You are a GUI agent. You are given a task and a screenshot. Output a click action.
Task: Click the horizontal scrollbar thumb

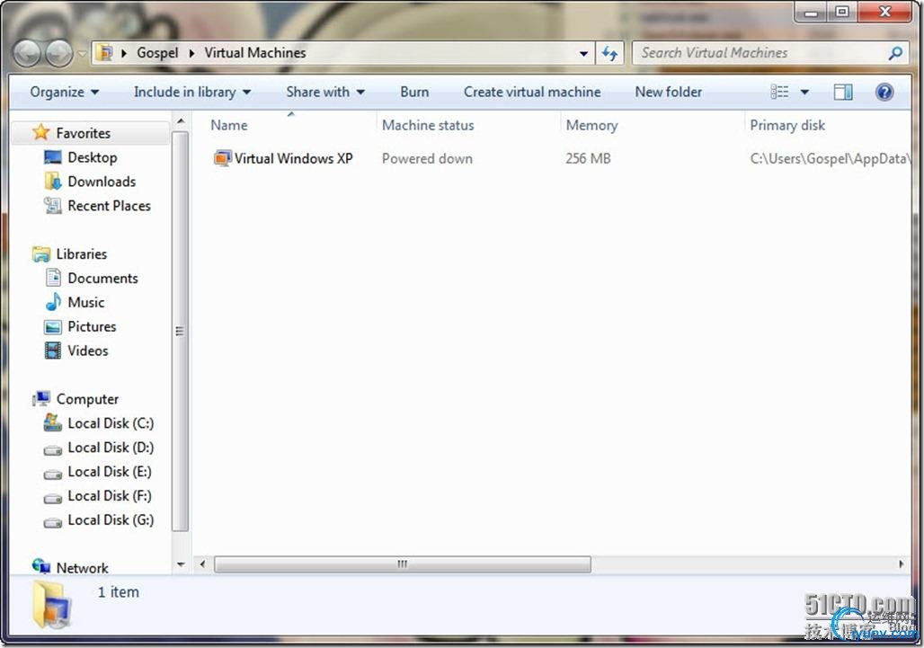click(x=403, y=564)
